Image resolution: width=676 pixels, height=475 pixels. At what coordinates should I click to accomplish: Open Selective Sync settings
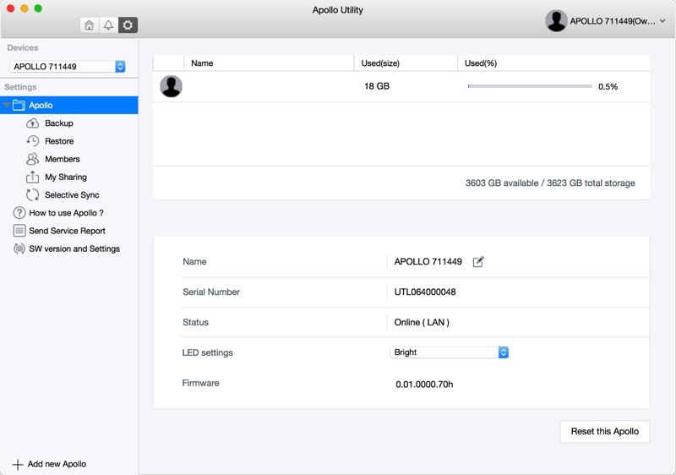(72, 195)
